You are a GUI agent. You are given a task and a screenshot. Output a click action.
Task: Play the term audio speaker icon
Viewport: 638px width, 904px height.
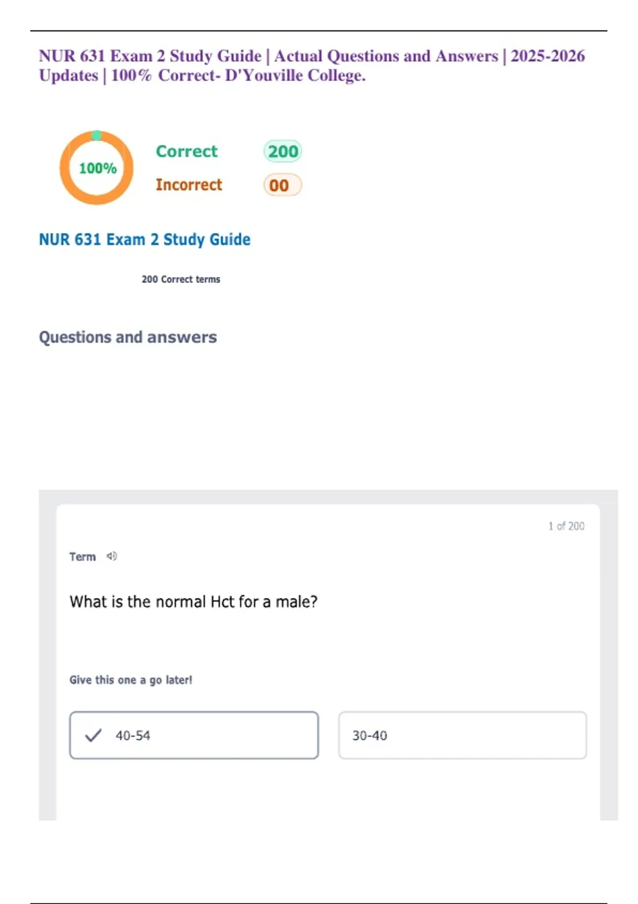112,556
